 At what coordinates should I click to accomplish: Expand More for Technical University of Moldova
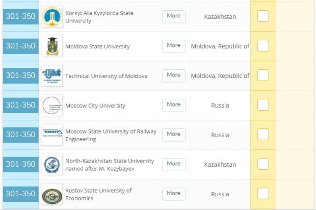click(x=173, y=75)
